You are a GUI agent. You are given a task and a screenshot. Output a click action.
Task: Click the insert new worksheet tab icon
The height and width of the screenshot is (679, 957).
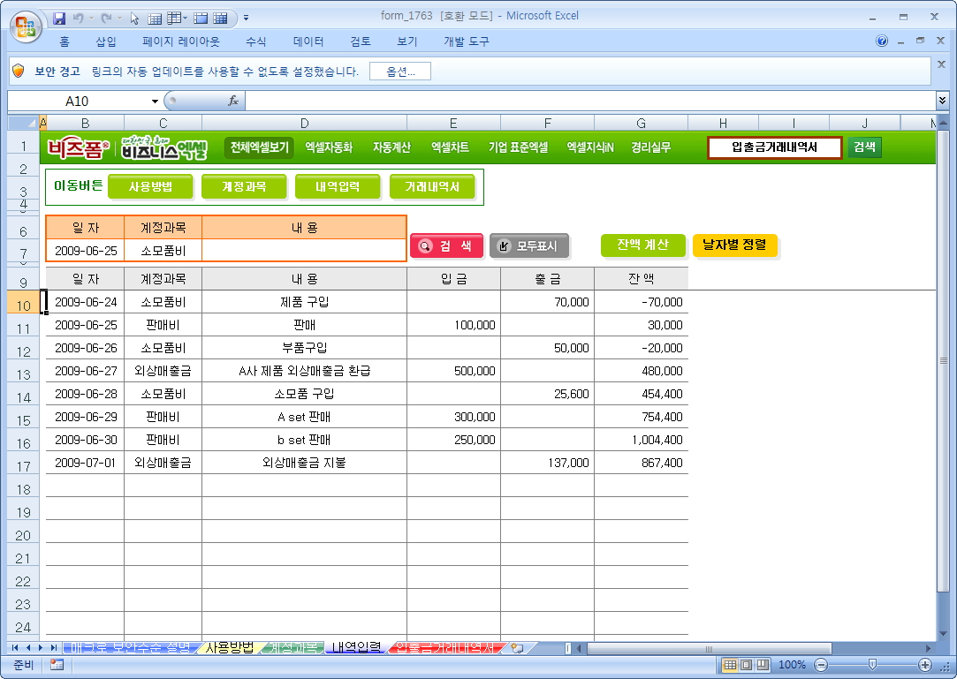518,648
